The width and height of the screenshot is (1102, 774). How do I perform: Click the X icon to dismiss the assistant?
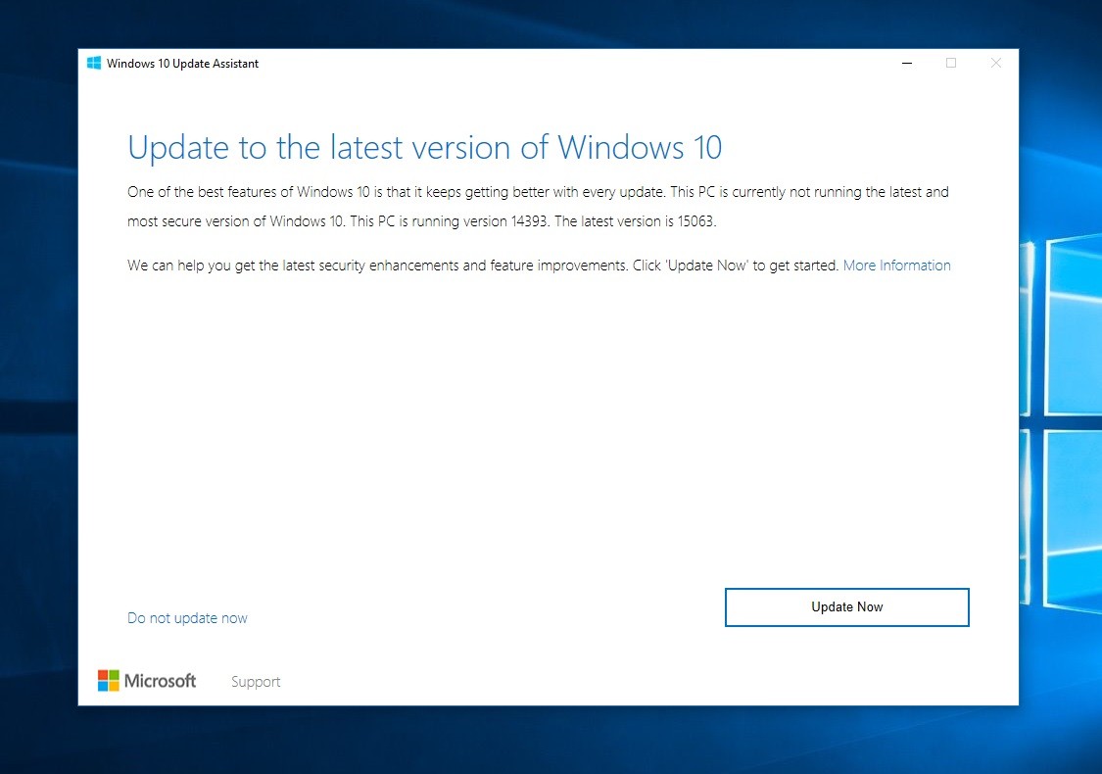pyautogui.click(x=996, y=62)
